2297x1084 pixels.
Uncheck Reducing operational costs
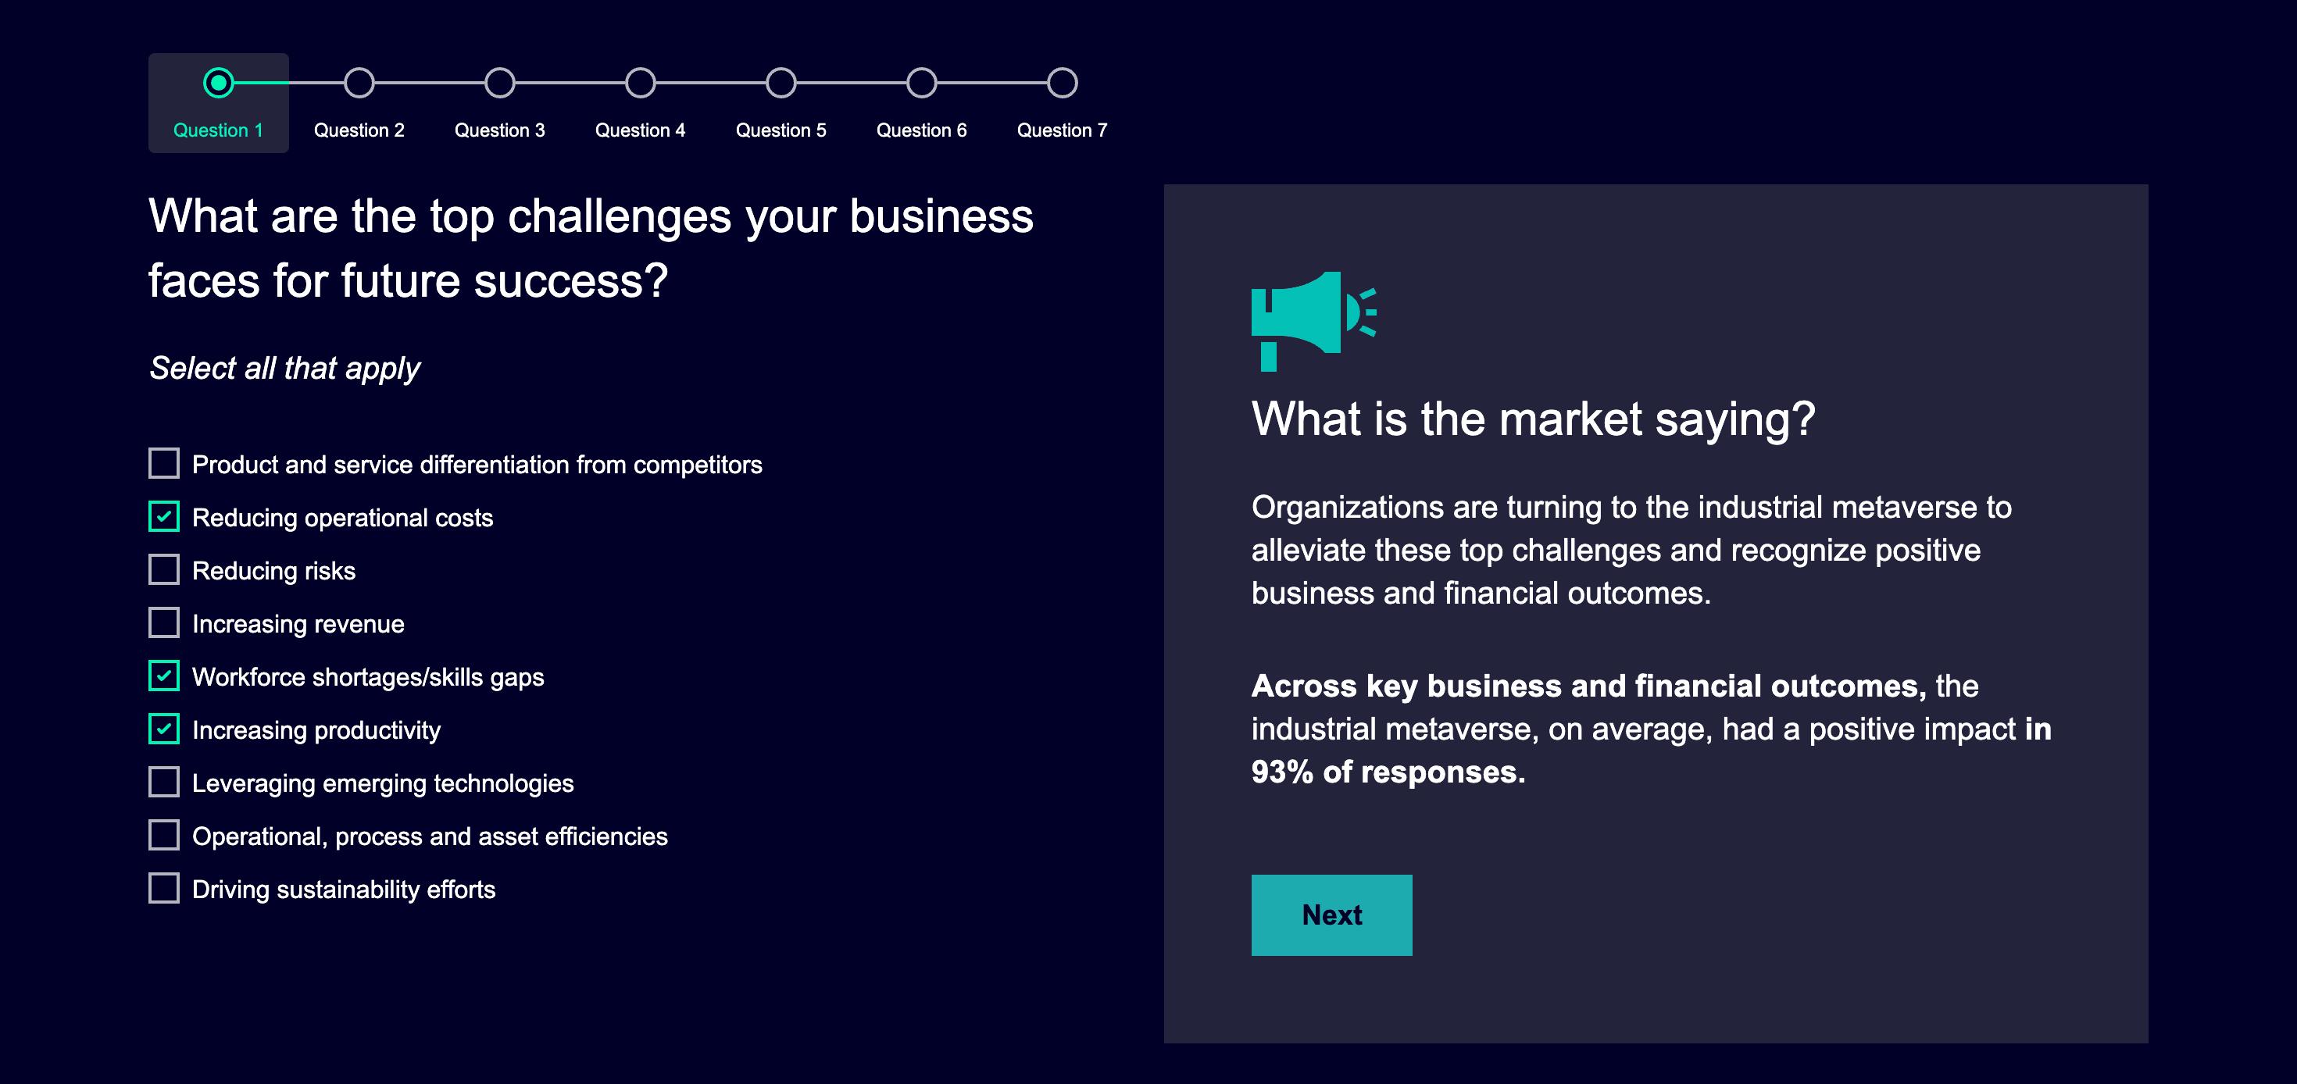point(164,517)
